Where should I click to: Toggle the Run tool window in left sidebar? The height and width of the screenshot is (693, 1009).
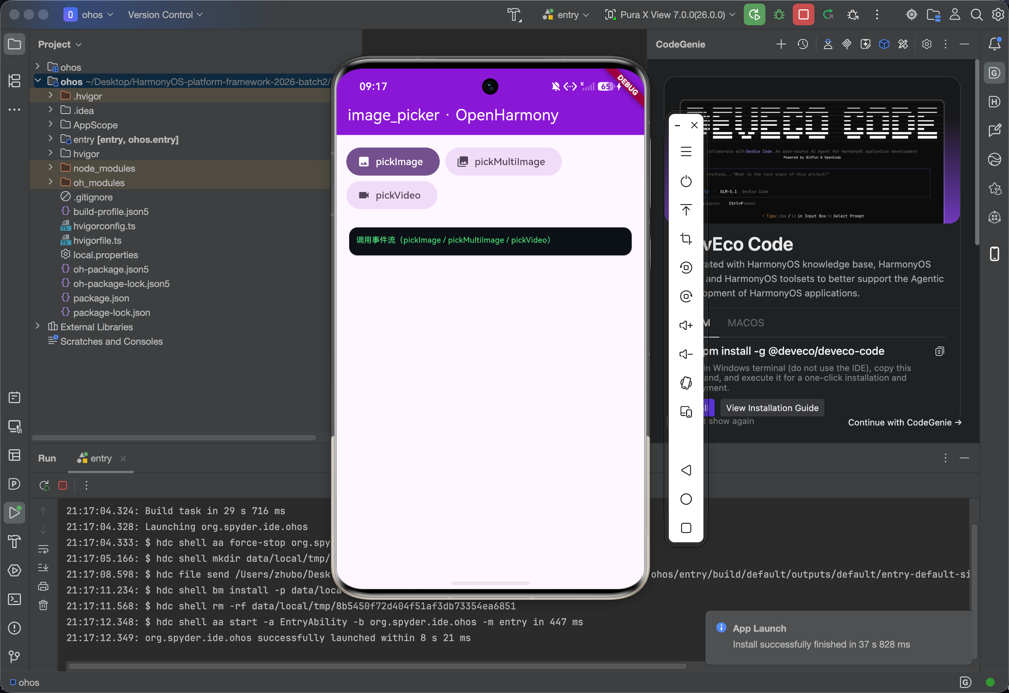(14, 513)
